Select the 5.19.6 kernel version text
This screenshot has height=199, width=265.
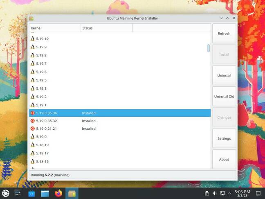(x=41, y=72)
